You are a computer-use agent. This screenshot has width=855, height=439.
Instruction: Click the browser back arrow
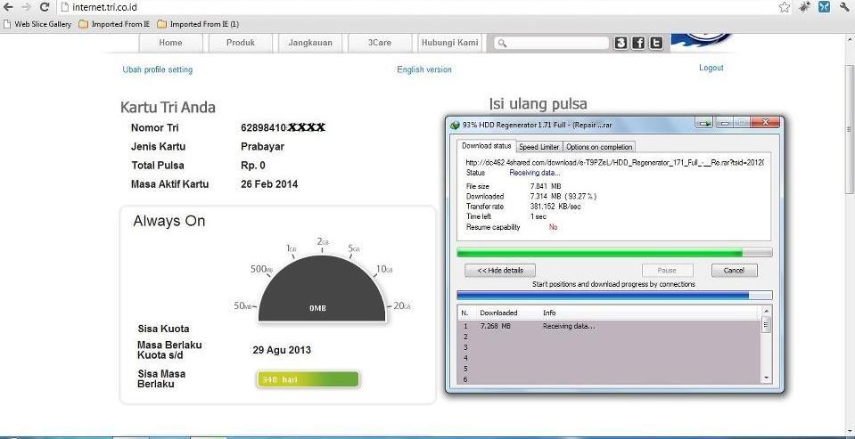tap(8, 7)
